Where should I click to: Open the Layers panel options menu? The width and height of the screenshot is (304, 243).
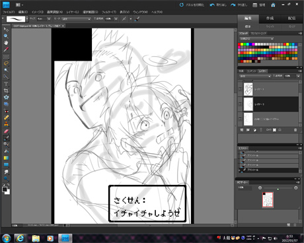(300, 71)
